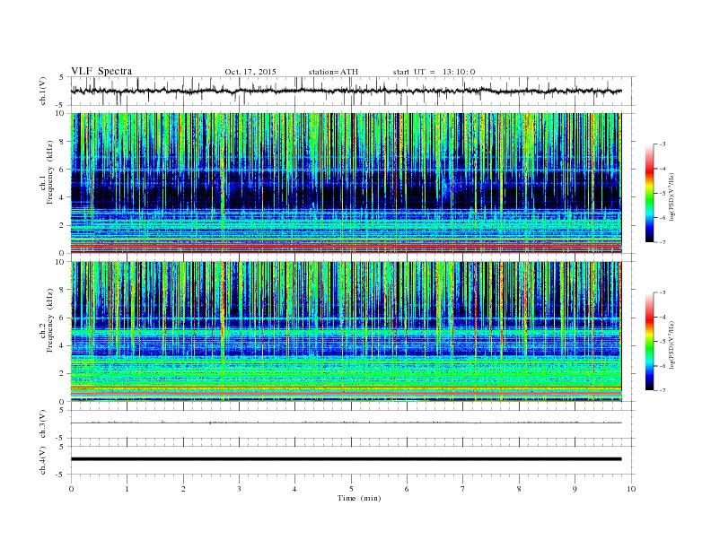Click the ch.1 waveform trace panel
Screen dimensions: 711x549
tap(352, 91)
